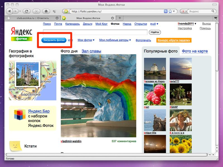Open the Конкурс «Крути педали» banner
Viewport: 223px width, 167px height.
(x=174, y=40)
